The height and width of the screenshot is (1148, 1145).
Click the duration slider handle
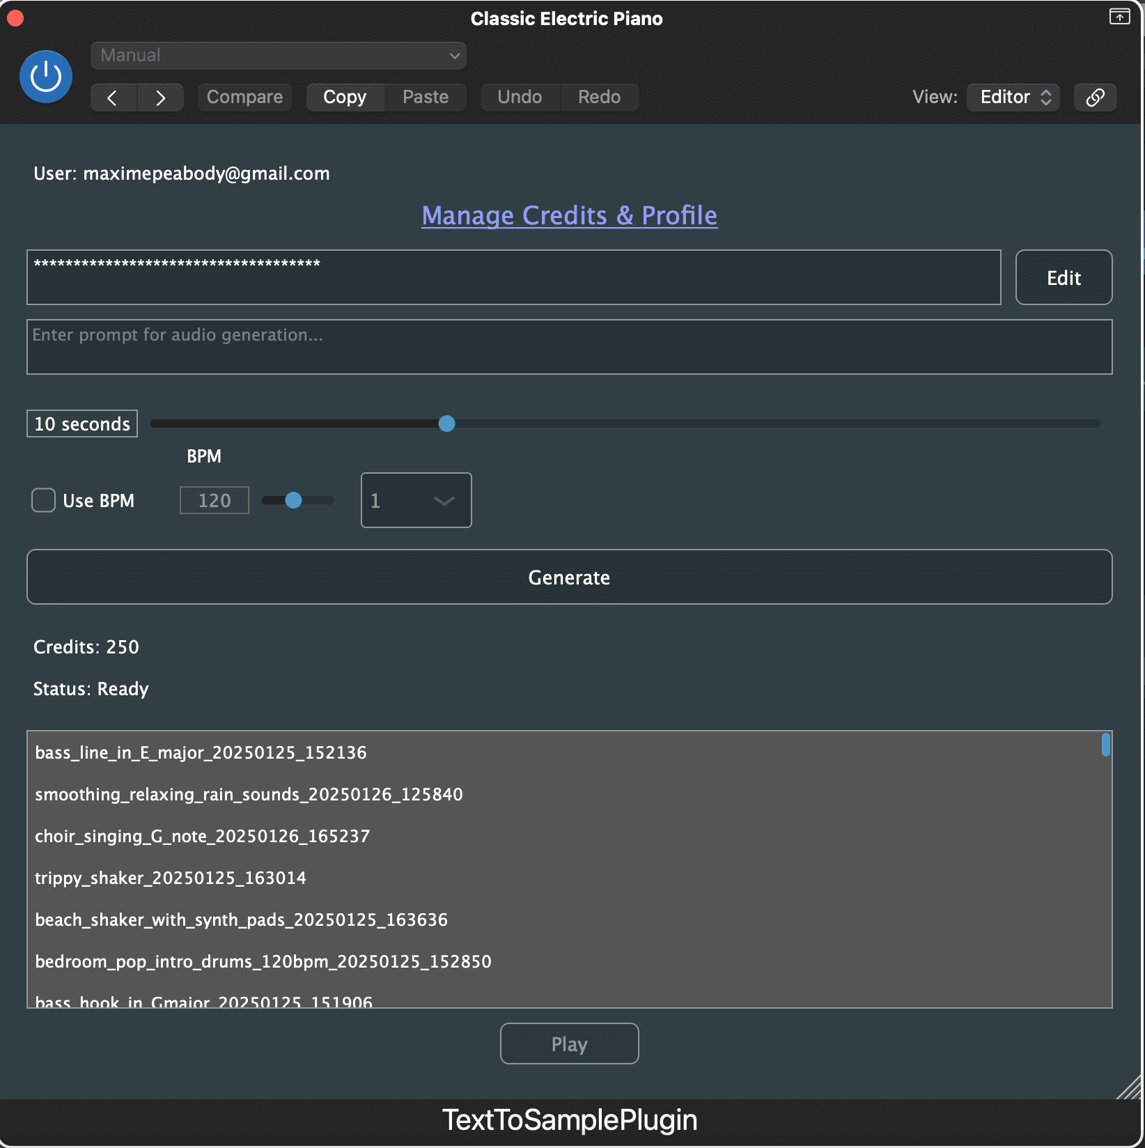tap(446, 424)
